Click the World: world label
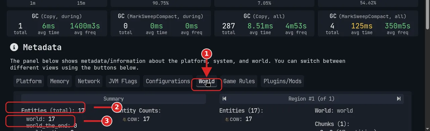The width and height of the screenshot is (430, 131). click(x=334, y=111)
